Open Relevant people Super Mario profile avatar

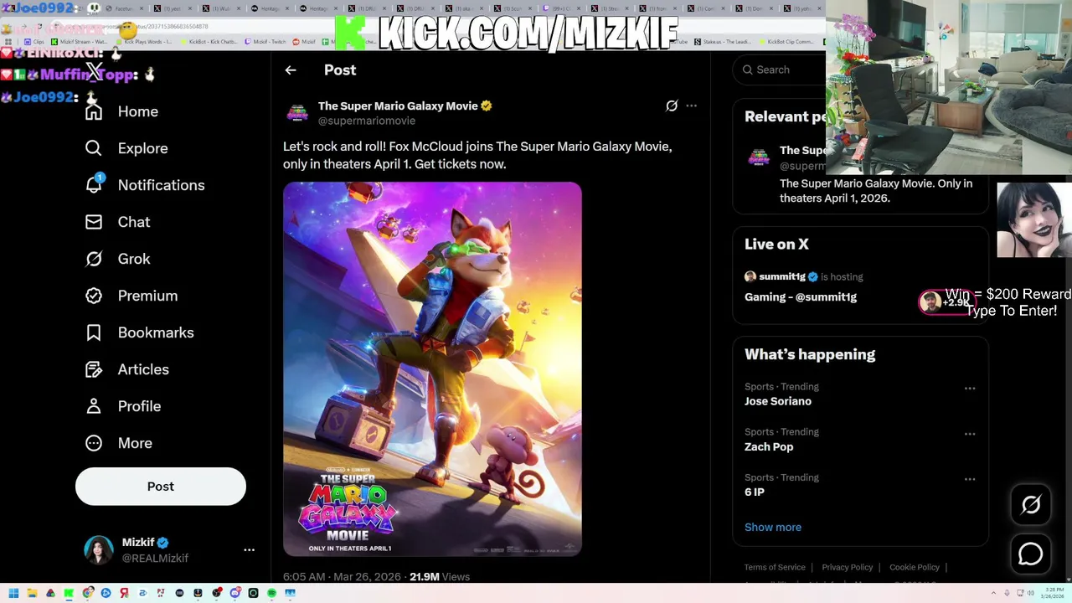click(759, 157)
